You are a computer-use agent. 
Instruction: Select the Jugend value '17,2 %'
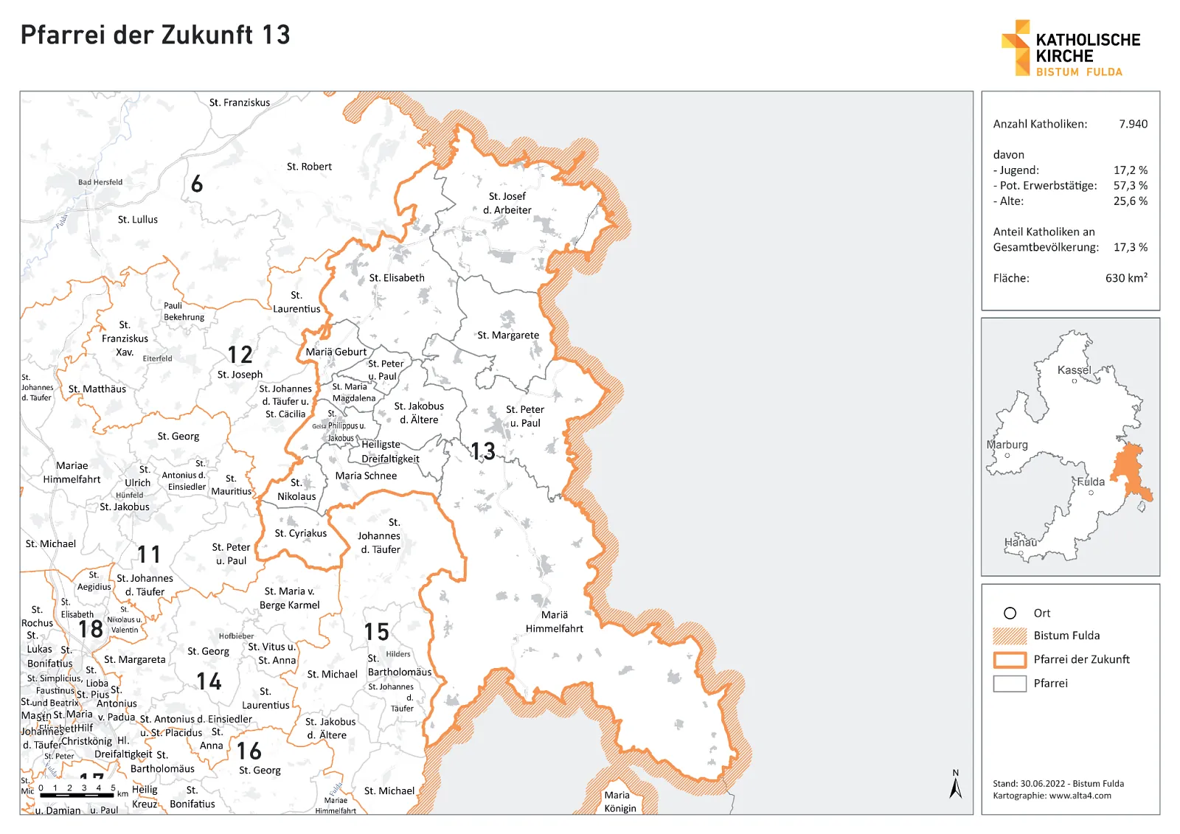1131,170
